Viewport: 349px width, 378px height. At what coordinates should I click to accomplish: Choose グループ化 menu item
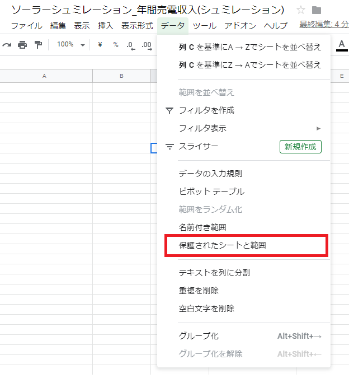(x=244, y=336)
